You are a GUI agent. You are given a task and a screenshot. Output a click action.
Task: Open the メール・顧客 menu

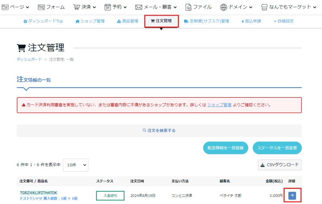(156, 7)
